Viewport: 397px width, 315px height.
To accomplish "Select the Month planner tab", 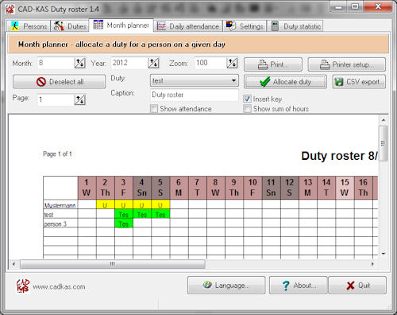I will coord(121,25).
